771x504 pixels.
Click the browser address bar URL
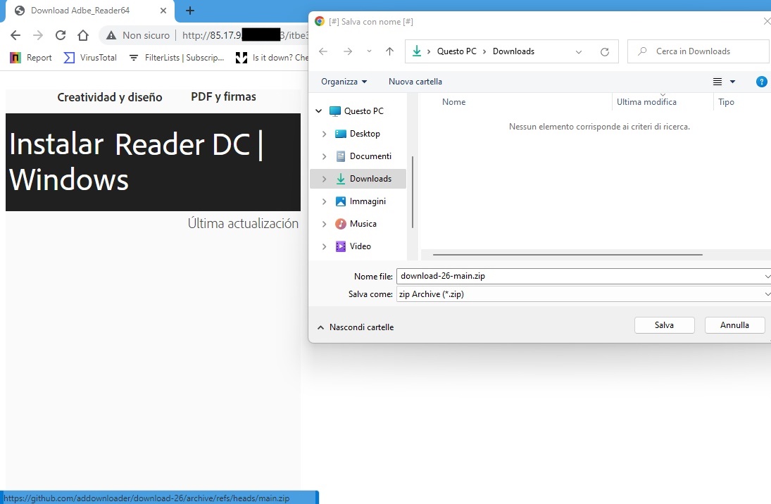pos(245,35)
